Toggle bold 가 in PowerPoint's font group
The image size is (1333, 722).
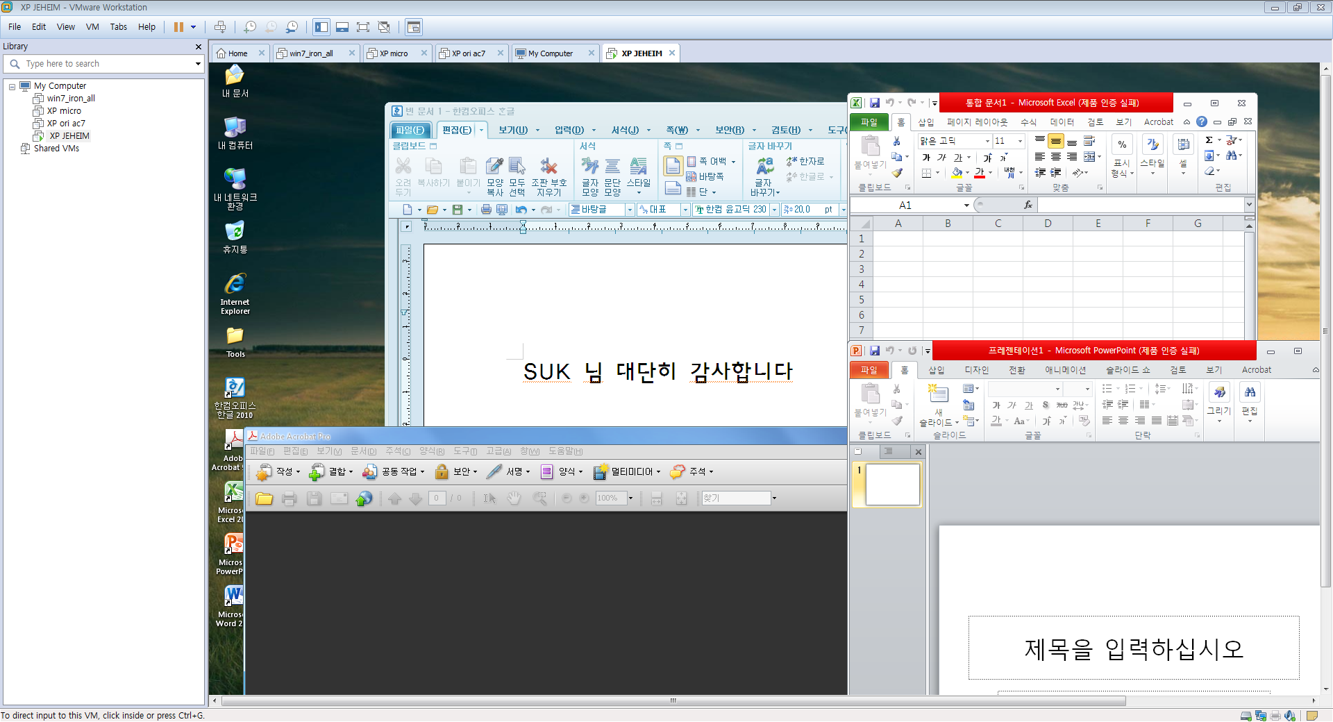pos(996,405)
